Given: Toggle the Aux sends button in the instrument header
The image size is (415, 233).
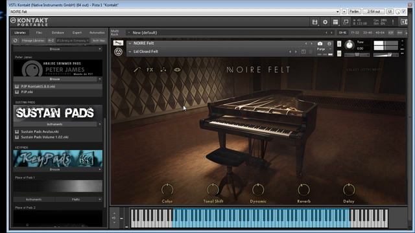Looking at the screenshot, I should [x=403, y=49].
